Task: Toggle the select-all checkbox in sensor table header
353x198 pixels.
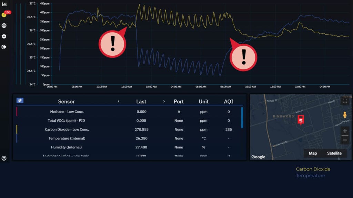Action: click(20, 100)
